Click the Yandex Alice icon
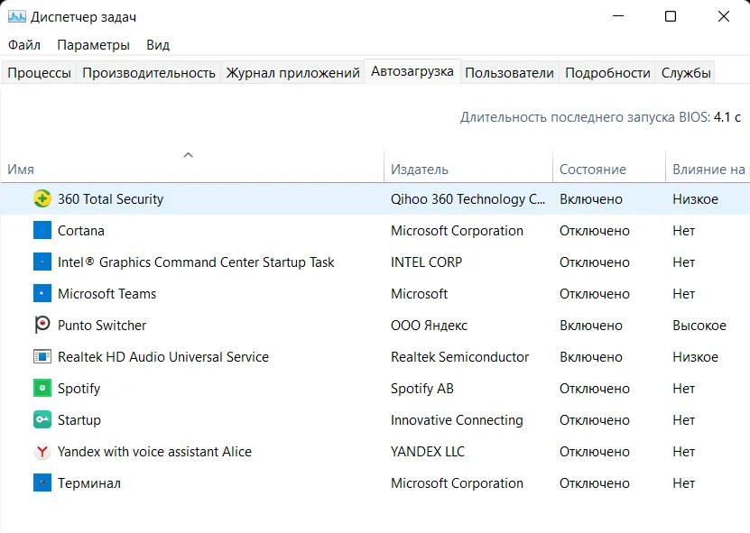 pos(42,451)
